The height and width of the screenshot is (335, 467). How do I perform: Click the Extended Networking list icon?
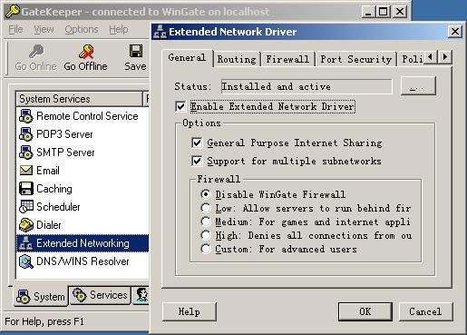point(26,243)
